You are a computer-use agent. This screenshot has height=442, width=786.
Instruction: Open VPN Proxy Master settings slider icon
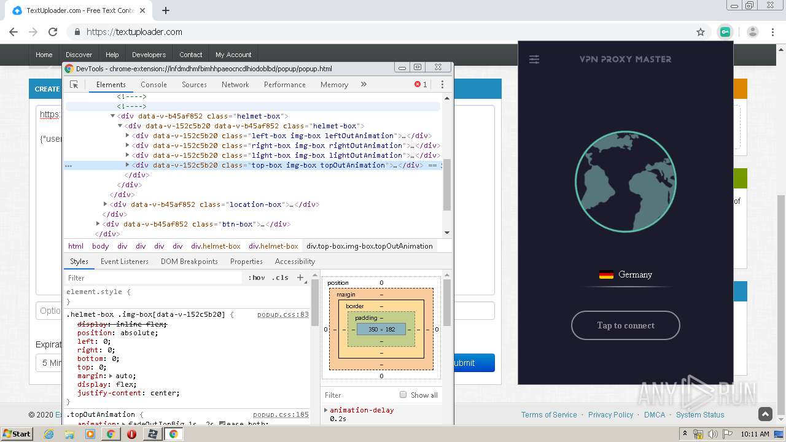[534, 60]
